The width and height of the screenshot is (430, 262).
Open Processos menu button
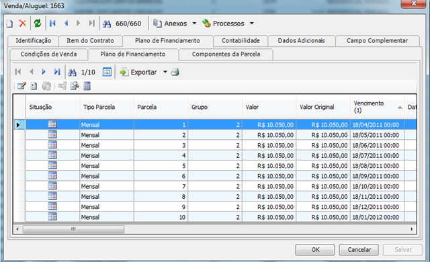coord(223,24)
